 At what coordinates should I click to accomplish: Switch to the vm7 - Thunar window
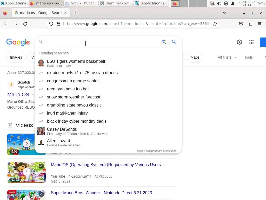[81, 3]
